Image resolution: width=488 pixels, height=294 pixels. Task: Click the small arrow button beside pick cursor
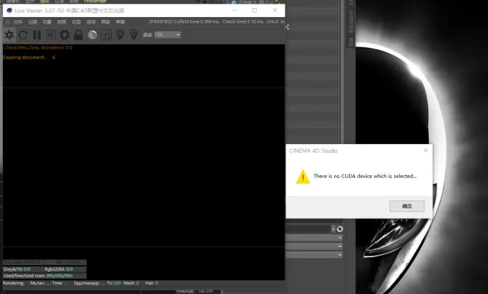[333, 229]
